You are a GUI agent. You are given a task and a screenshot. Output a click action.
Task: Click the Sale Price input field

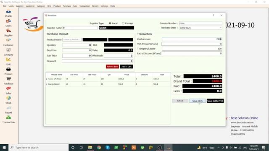[x=76, y=56]
